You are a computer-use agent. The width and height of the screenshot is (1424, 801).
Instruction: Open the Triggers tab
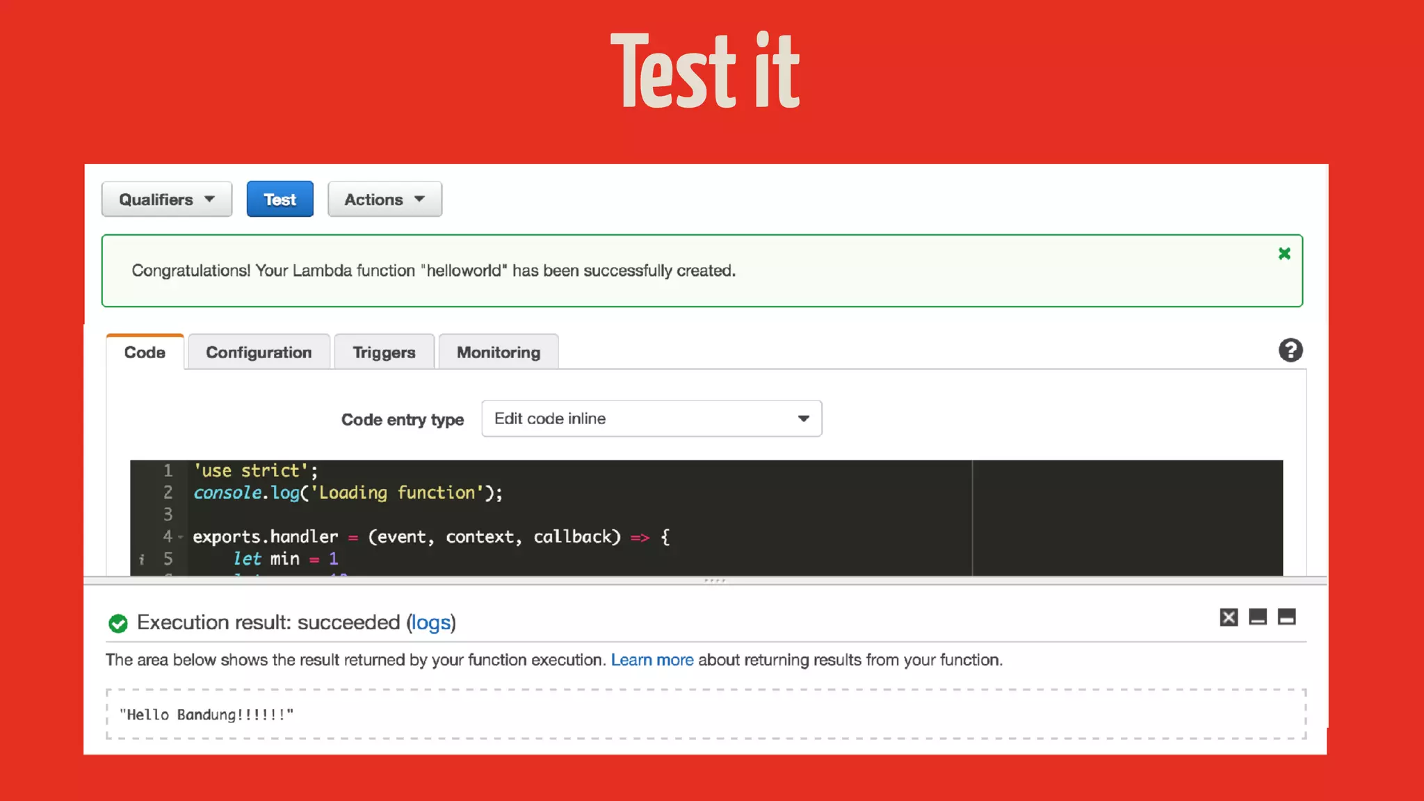pyautogui.click(x=384, y=353)
